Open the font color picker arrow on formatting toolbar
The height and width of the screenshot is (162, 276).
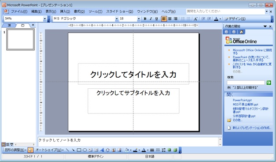(220, 19)
